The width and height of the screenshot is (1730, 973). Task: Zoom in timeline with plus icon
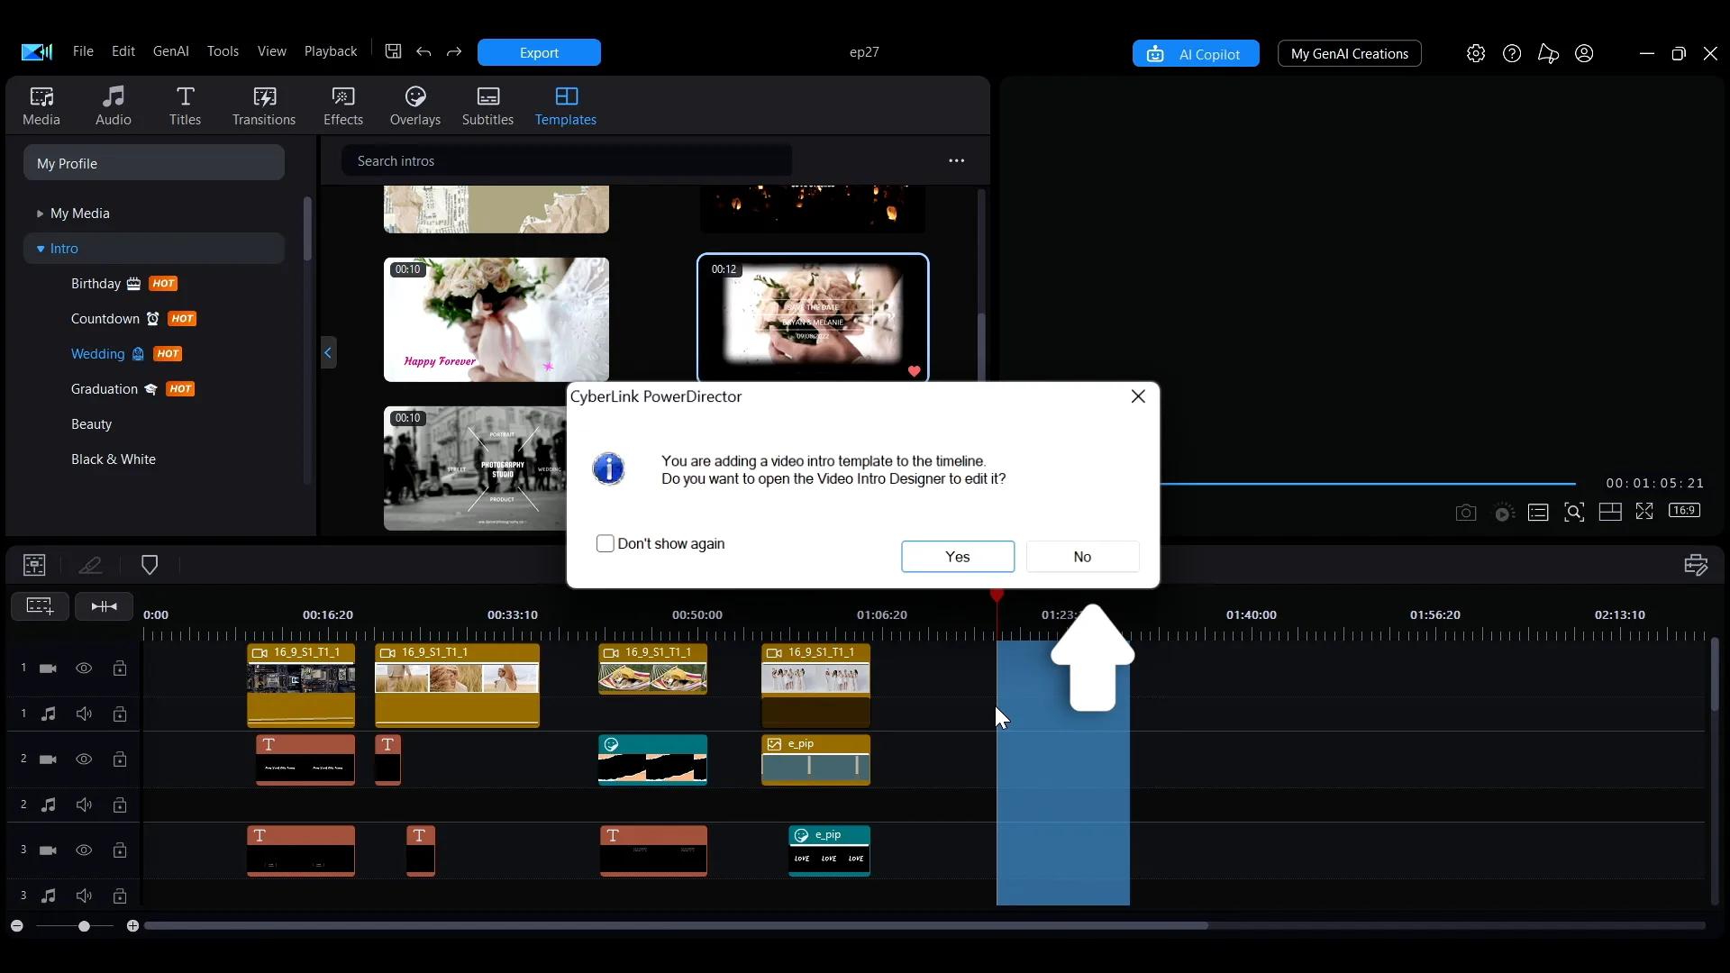tap(132, 926)
